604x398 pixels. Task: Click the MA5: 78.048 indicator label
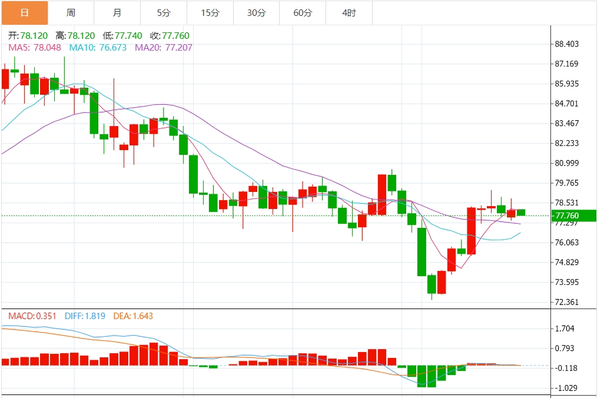pyautogui.click(x=35, y=47)
